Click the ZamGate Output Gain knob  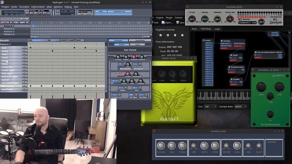pyautogui.click(x=230, y=19)
